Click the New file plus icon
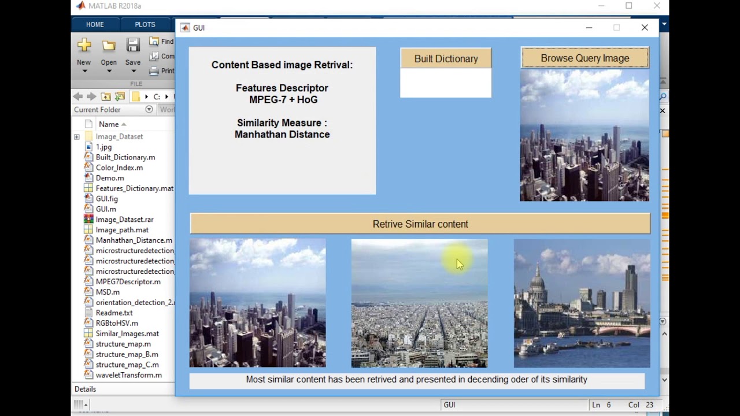740x416 pixels. tap(84, 45)
